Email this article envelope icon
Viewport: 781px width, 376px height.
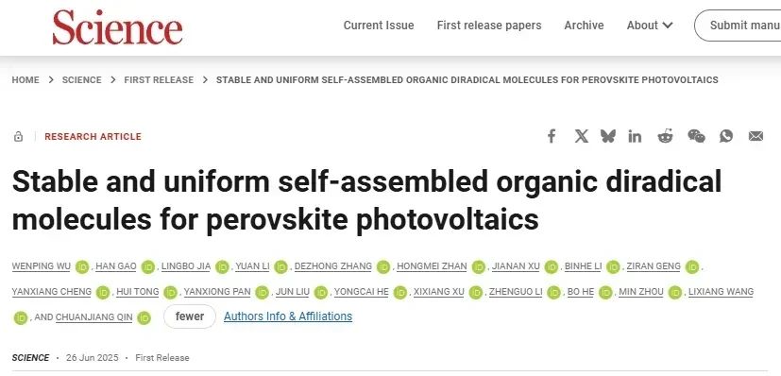tap(756, 136)
